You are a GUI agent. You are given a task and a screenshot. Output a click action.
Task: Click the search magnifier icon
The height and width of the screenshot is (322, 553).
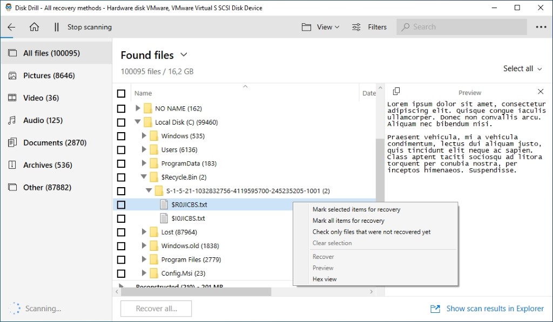pyautogui.click(x=406, y=27)
